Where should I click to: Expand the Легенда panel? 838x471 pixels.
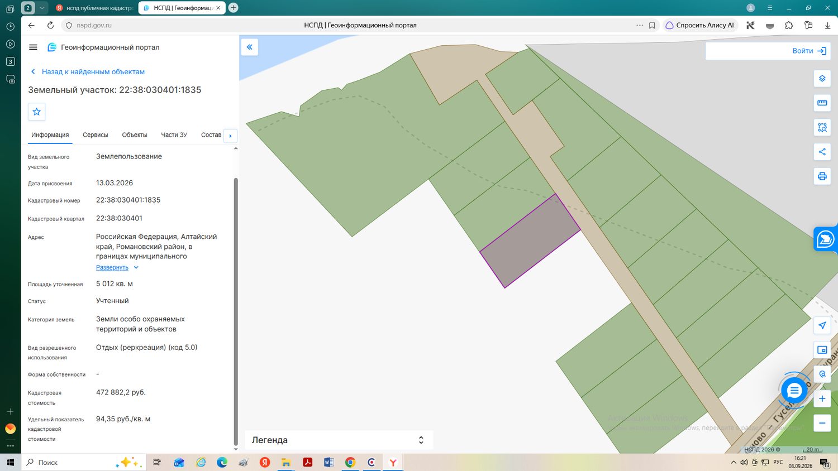click(x=339, y=440)
